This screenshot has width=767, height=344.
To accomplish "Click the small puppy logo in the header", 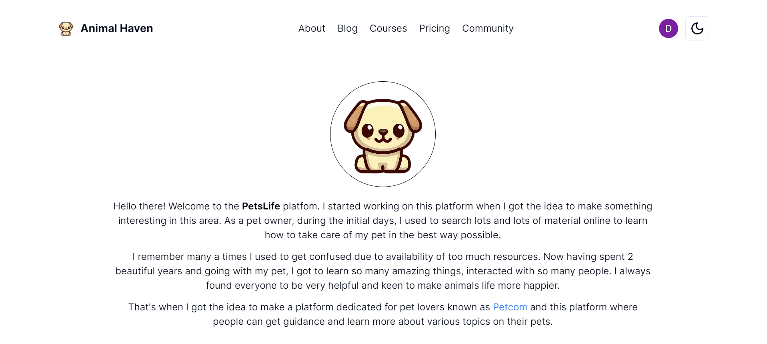I will click(x=66, y=28).
